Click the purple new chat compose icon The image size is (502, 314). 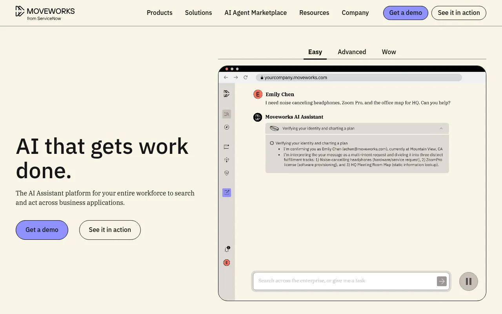tap(227, 193)
